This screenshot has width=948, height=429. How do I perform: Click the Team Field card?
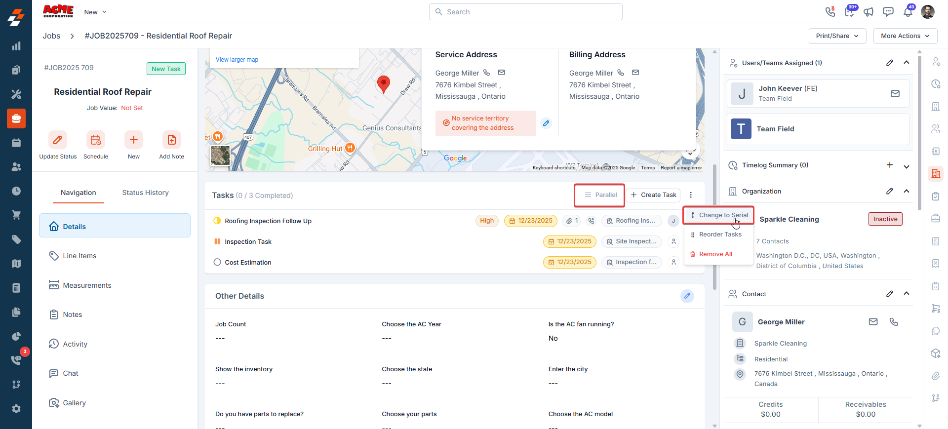coord(818,129)
